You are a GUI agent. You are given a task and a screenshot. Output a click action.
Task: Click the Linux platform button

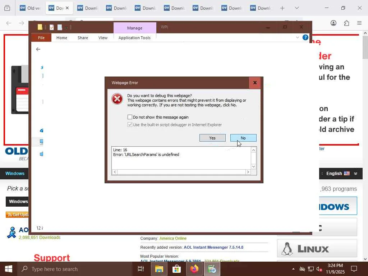tap(317, 248)
